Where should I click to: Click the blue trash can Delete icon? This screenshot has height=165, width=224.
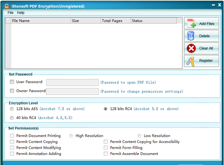coord(191,36)
